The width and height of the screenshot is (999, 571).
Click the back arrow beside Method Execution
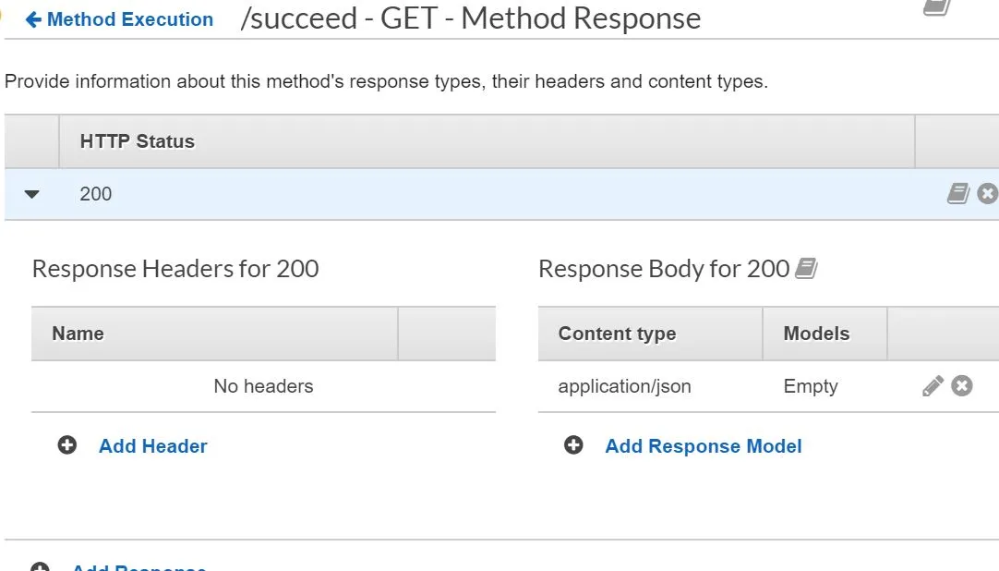pyautogui.click(x=33, y=19)
